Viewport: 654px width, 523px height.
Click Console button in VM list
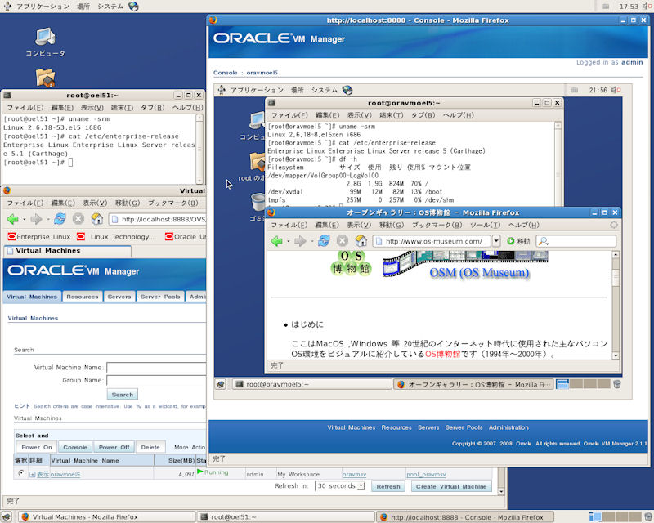pyautogui.click(x=75, y=447)
